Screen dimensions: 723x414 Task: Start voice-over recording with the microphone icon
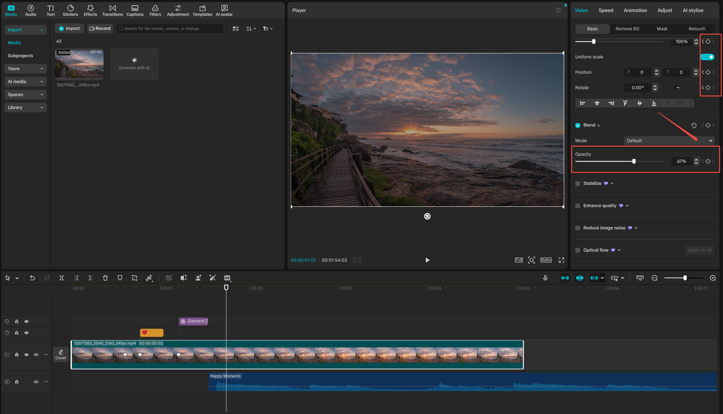pyautogui.click(x=545, y=277)
